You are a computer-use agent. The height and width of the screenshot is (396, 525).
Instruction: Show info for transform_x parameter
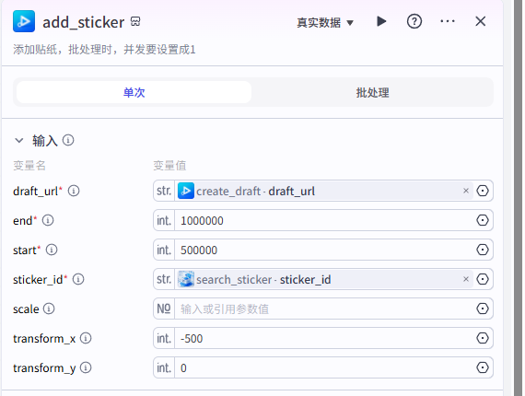click(x=86, y=338)
